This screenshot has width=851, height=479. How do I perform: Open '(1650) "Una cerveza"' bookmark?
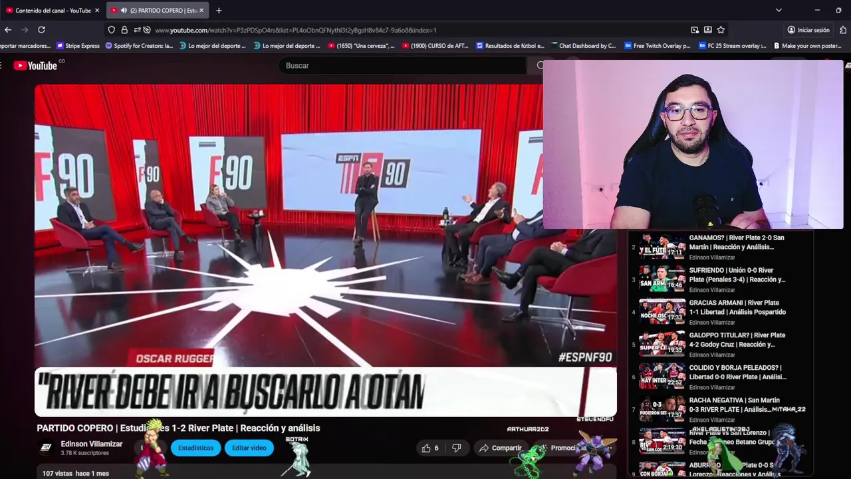pyautogui.click(x=362, y=46)
